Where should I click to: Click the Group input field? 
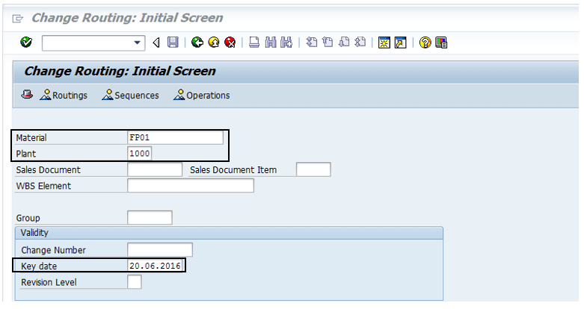click(x=150, y=217)
